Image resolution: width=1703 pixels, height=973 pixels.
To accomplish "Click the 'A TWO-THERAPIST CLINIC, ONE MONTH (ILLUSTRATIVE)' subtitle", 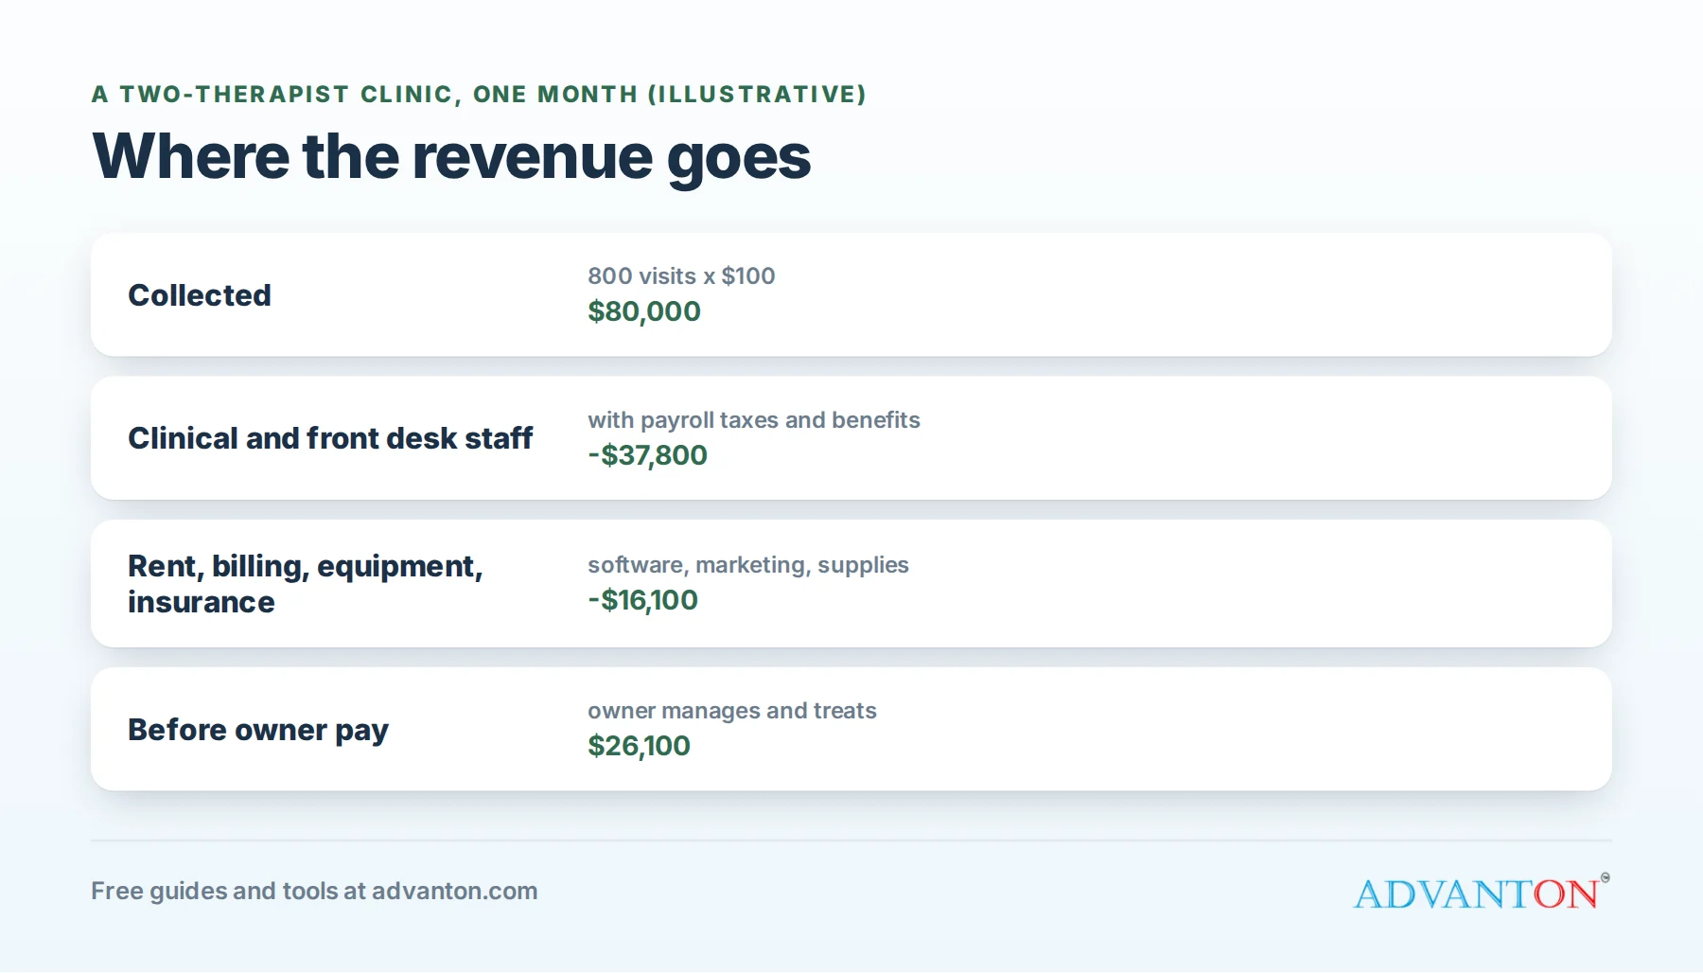I will pyautogui.click(x=479, y=95).
